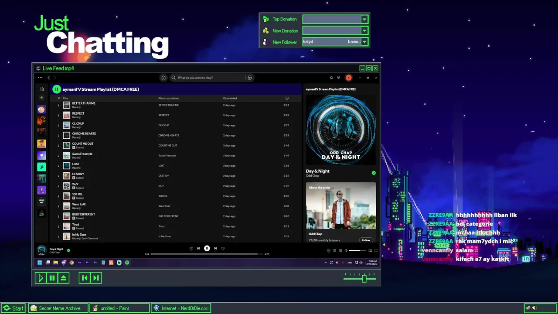Image resolution: width=558 pixels, height=314 pixels.
Task: Seek on the song progress bar
Action: [207, 254]
